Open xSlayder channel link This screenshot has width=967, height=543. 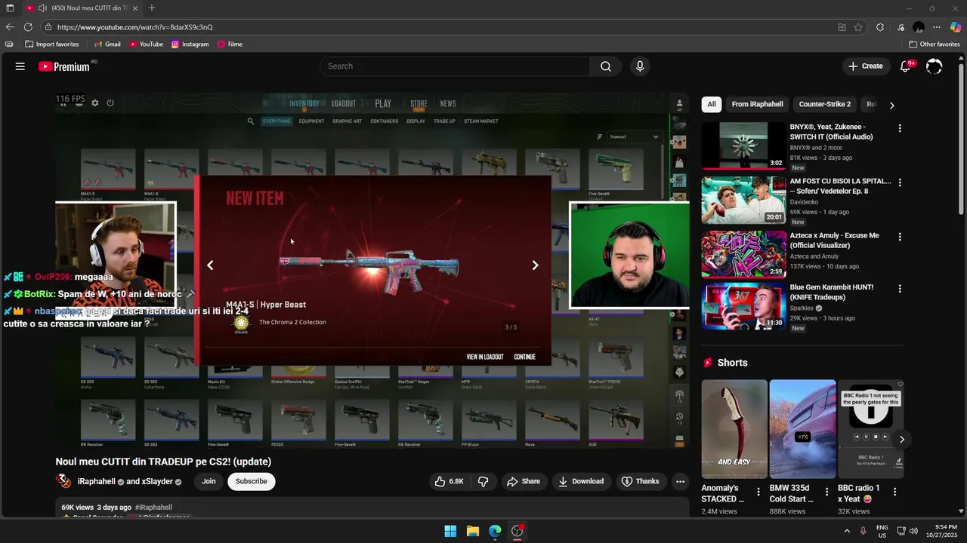click(157, 481)
